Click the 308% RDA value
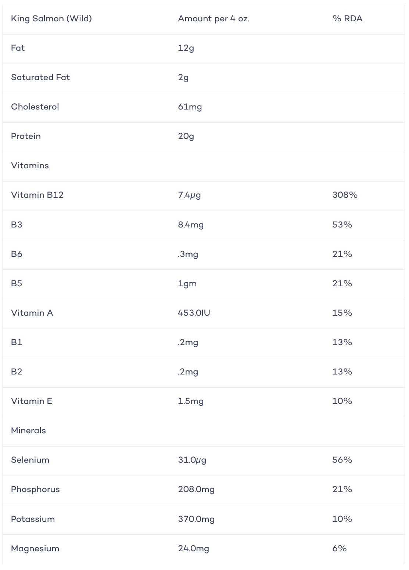The width and height of the screenshot is (409, 570). 345,195
